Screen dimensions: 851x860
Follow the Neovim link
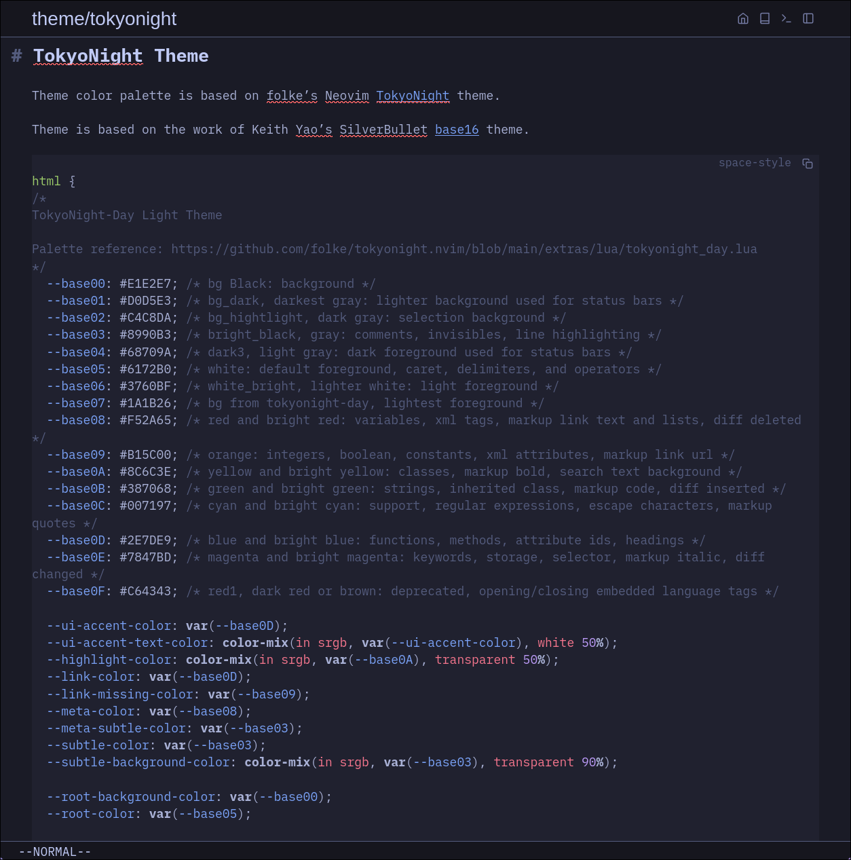[347, 96]
